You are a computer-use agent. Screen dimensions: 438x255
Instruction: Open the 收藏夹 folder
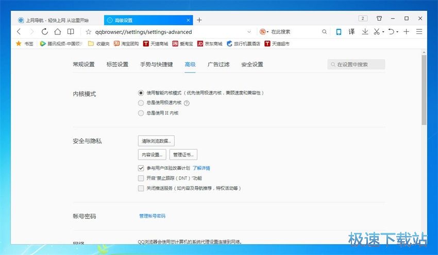(x=99, y=44)
